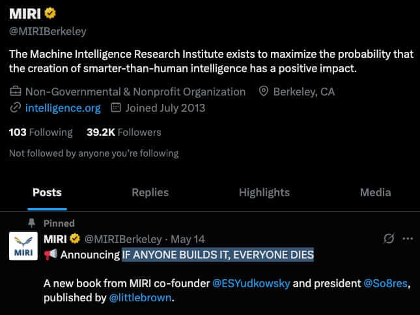
Task: Click the pin icon above the pinned post
Action: pyautogui.click(x=32, y=223)
